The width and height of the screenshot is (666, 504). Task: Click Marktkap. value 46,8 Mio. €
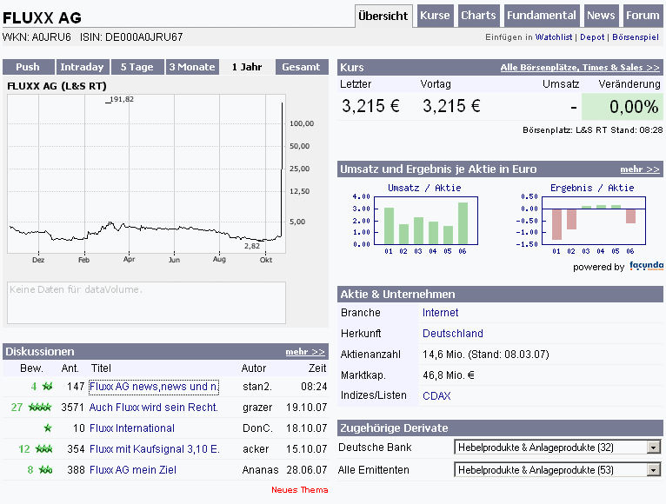click(x=449, y=375)
